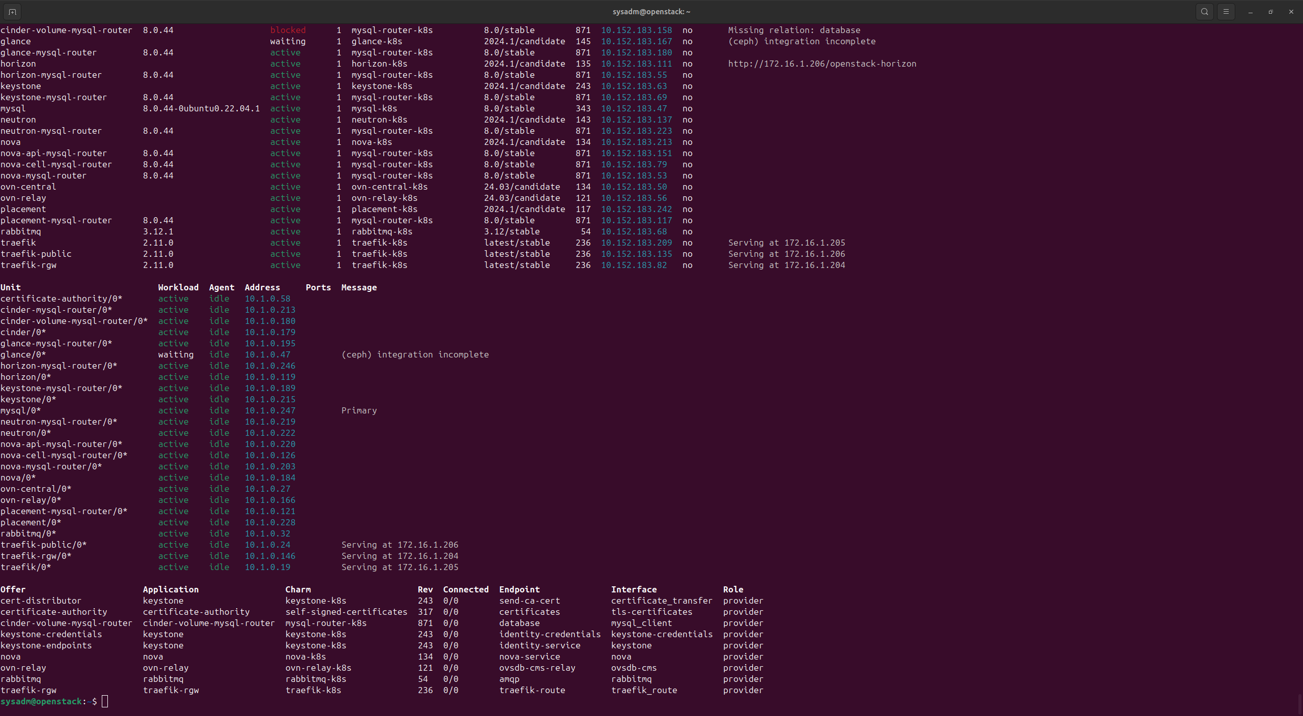Screen dimensions: 1303x716
Task: Click the 10.152.183.158 cinder-volume address
Action: (636, 30)
